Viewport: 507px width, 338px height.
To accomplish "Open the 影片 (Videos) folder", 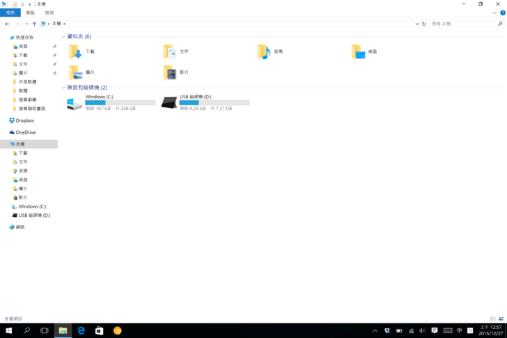I will point(169,72).
